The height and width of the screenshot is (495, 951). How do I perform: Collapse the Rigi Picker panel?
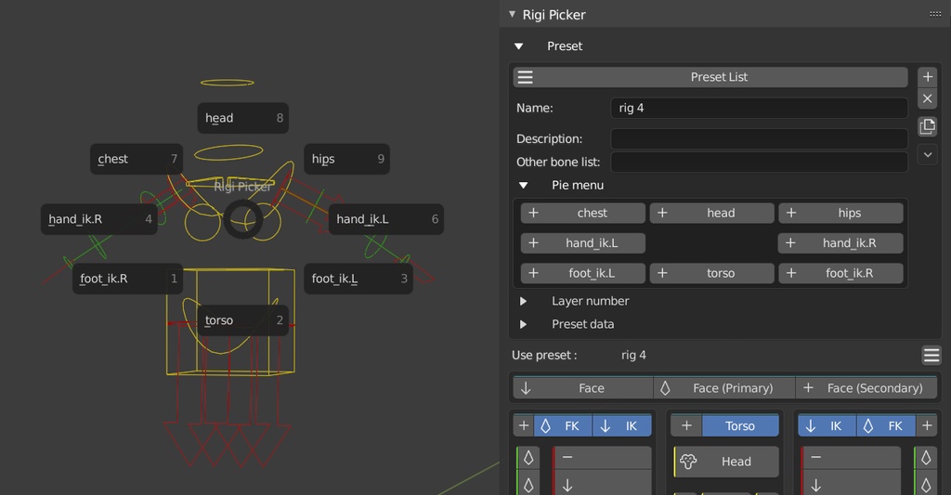point(512,14)
